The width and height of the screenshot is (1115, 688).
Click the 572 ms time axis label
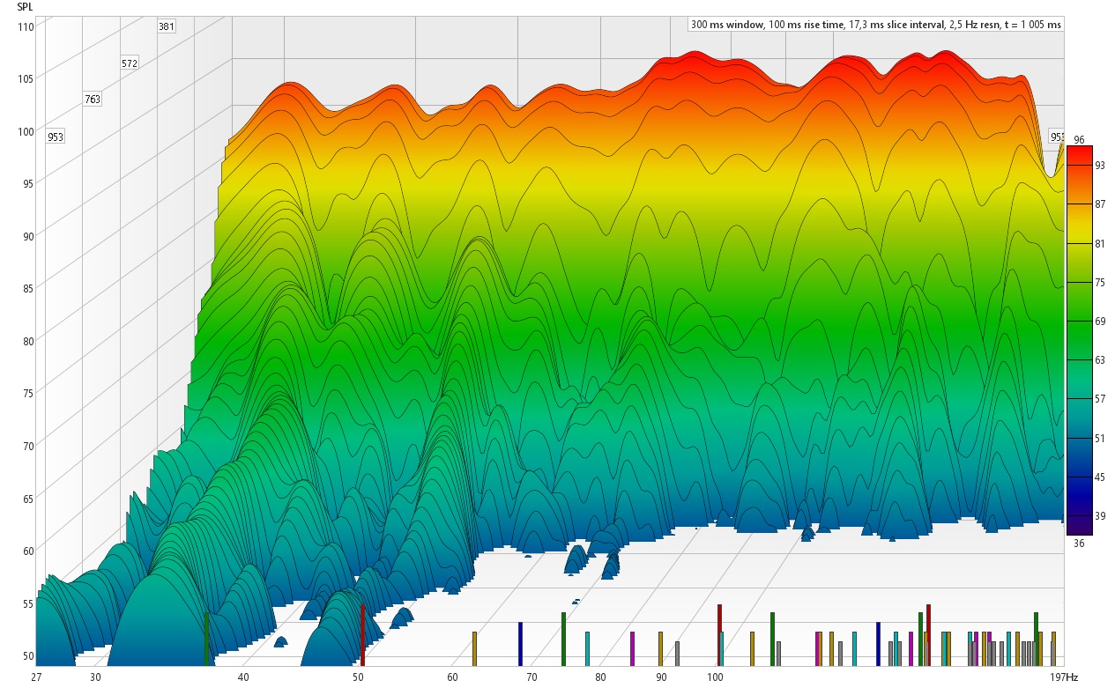130,63
